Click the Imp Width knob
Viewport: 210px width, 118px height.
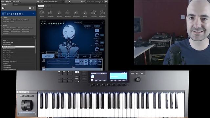(50, 13)
